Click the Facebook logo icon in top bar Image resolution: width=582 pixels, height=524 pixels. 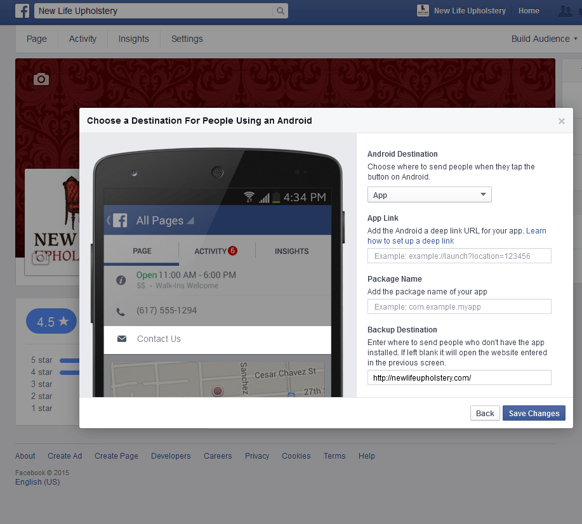click(x=22, y=11)
